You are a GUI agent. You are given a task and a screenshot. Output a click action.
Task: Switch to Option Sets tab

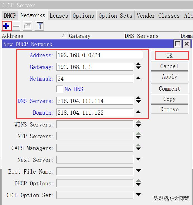click(115, 16)
